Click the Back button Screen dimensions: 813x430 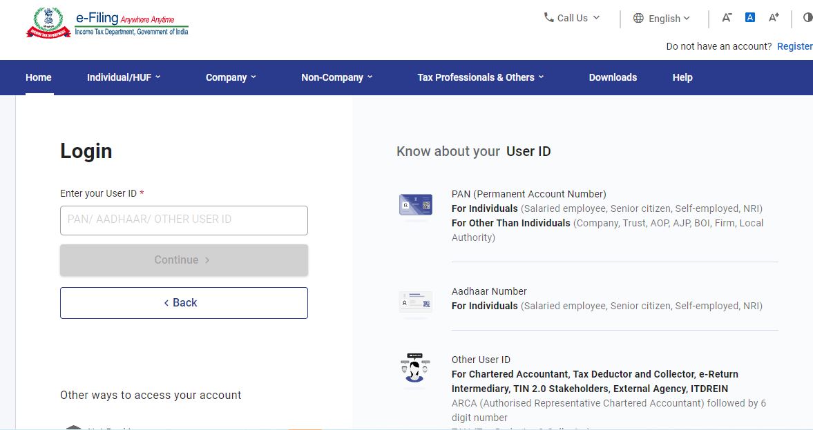pos(184,302)
